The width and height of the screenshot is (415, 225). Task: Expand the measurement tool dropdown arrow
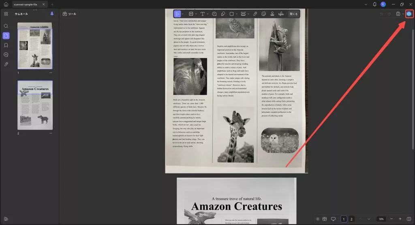248,14
